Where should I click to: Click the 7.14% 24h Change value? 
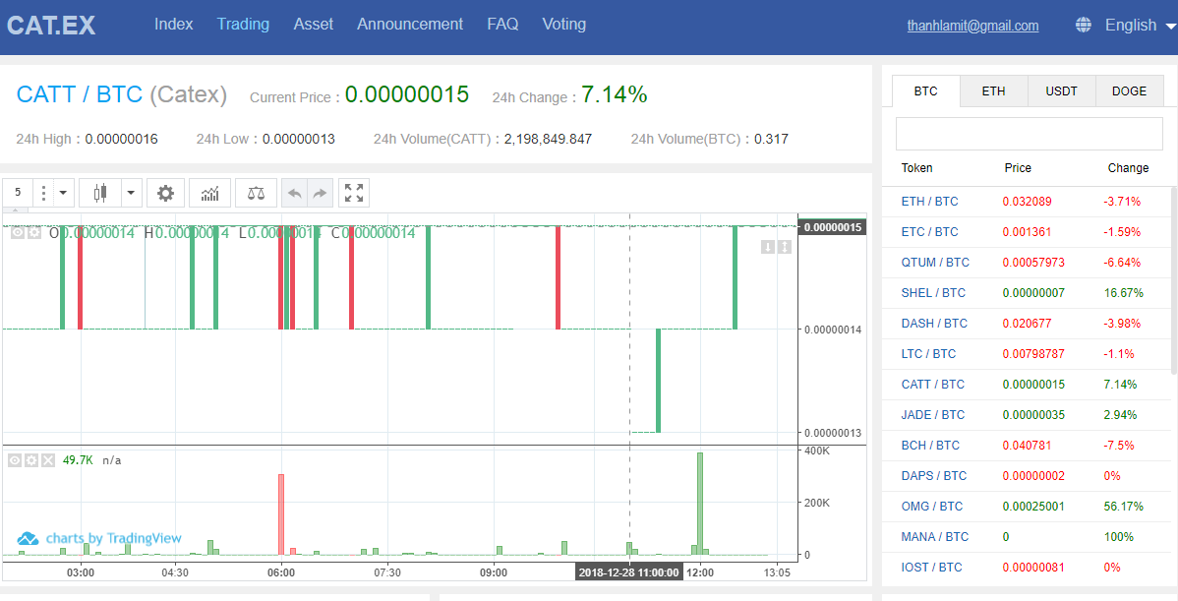coord(614,94)
